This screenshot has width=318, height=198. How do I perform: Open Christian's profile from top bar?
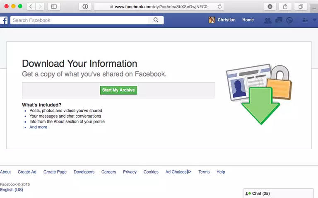click(222, 20)
